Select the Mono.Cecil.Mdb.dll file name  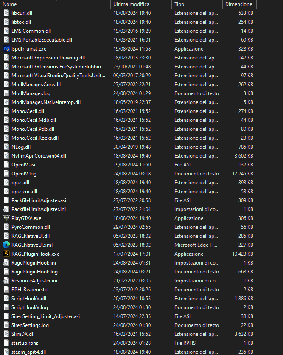pyautogui.click(x=34, y=120)
